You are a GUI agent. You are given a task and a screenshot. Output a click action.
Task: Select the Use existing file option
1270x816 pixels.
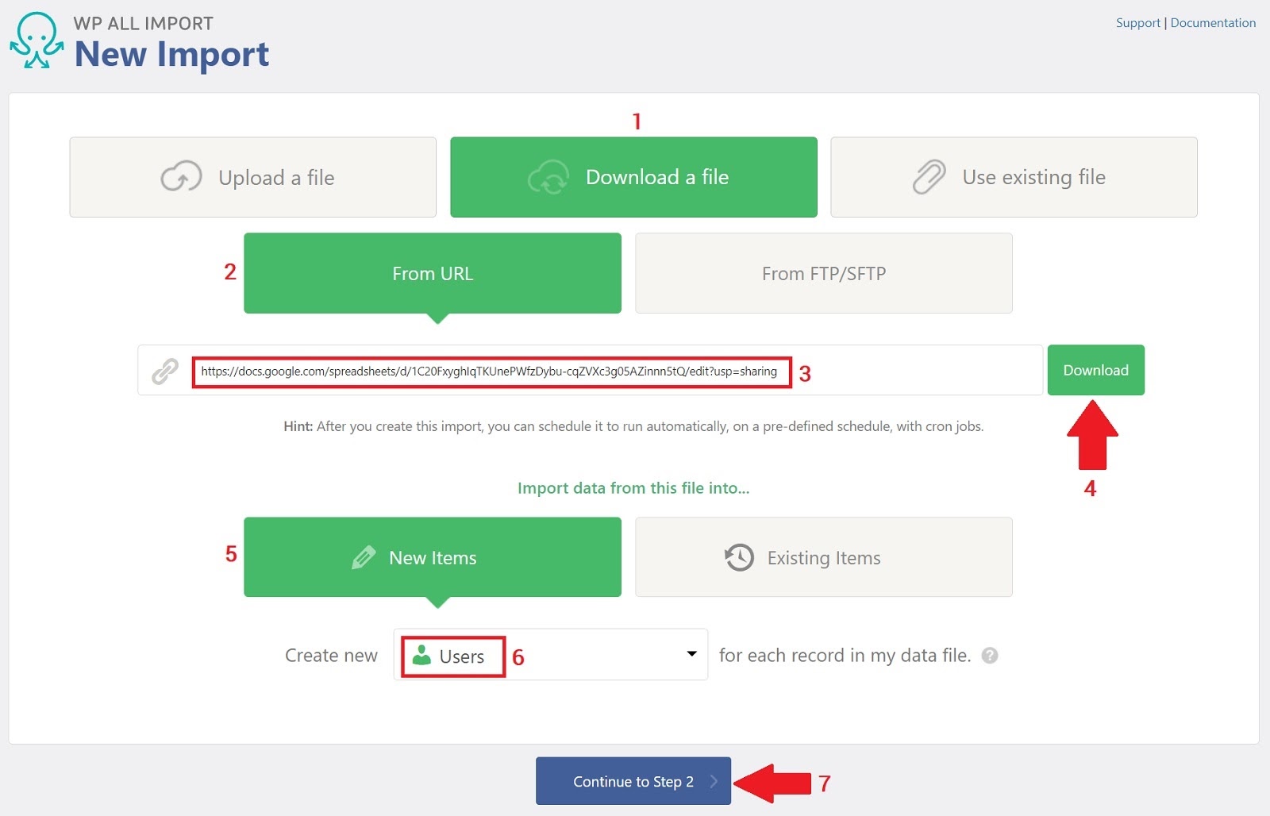[1014, 177]
